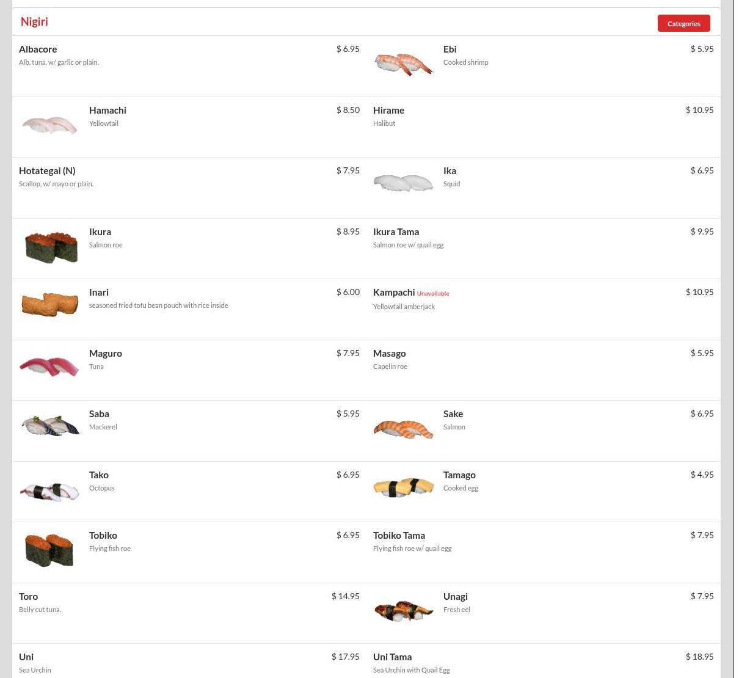739x678 pixels.
Task: Select the Ikura Tama item title
Action: [x=396, y=231]
